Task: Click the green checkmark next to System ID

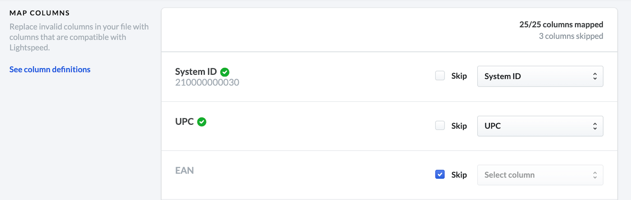Action: tap(225, 72)
